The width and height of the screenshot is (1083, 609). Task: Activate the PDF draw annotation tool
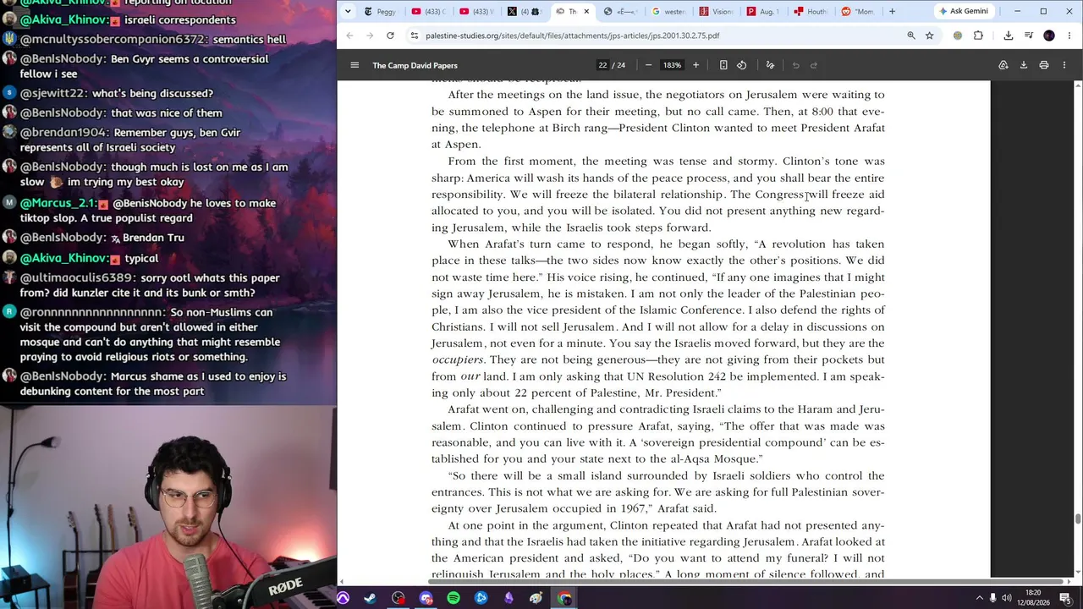pyautogui.click(x=770, y=65)
